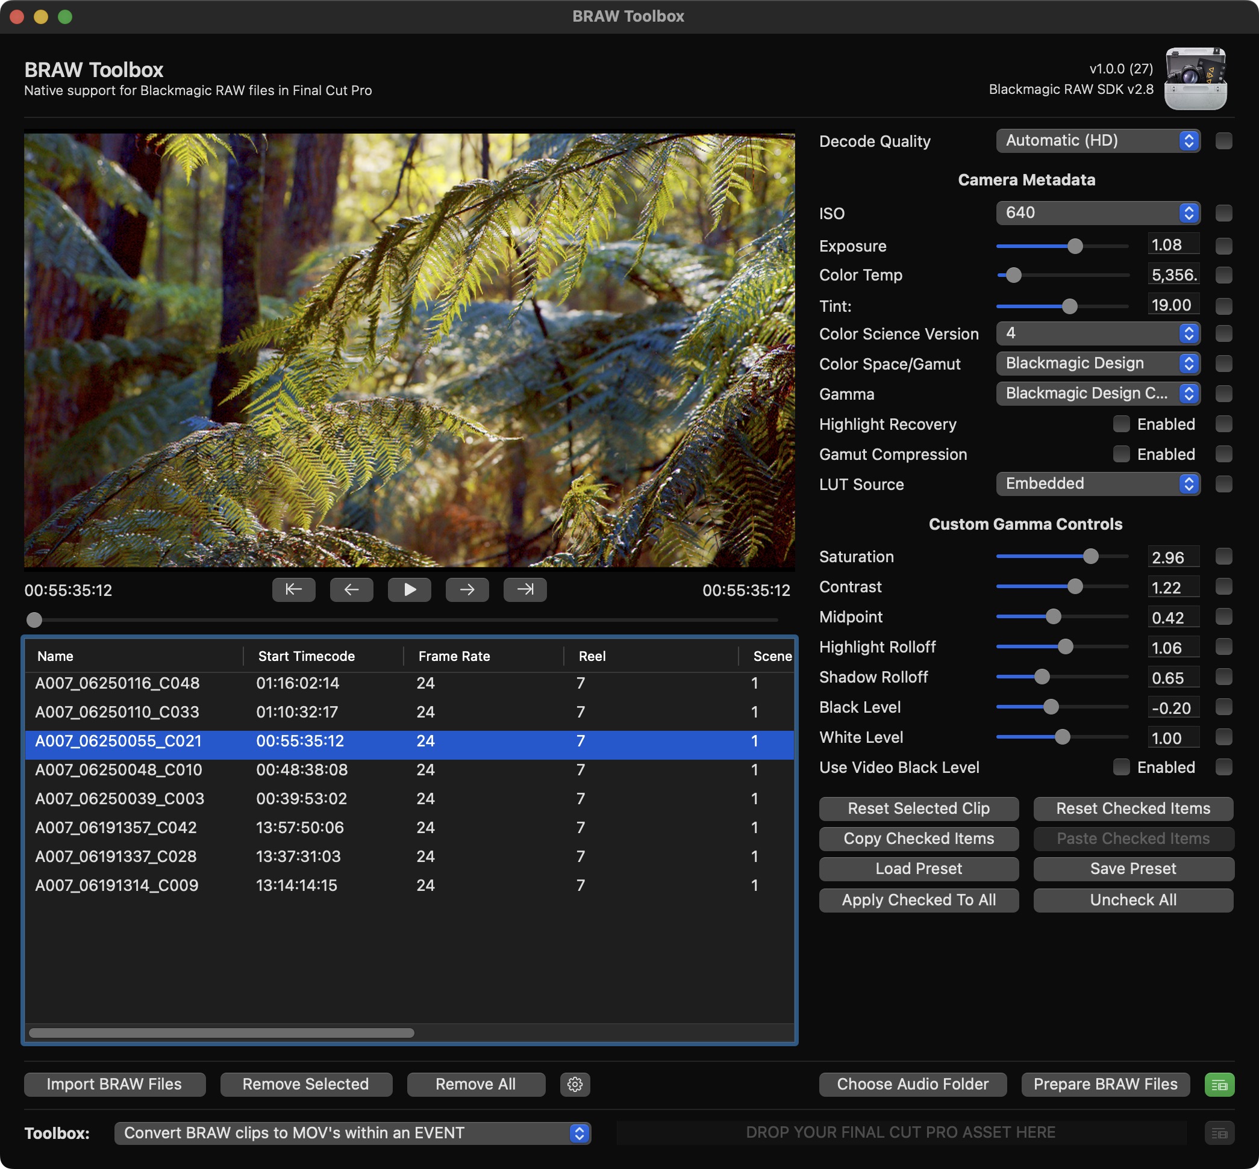Click the grey list icon beside drop zone

click(x=1219, y=1133)
